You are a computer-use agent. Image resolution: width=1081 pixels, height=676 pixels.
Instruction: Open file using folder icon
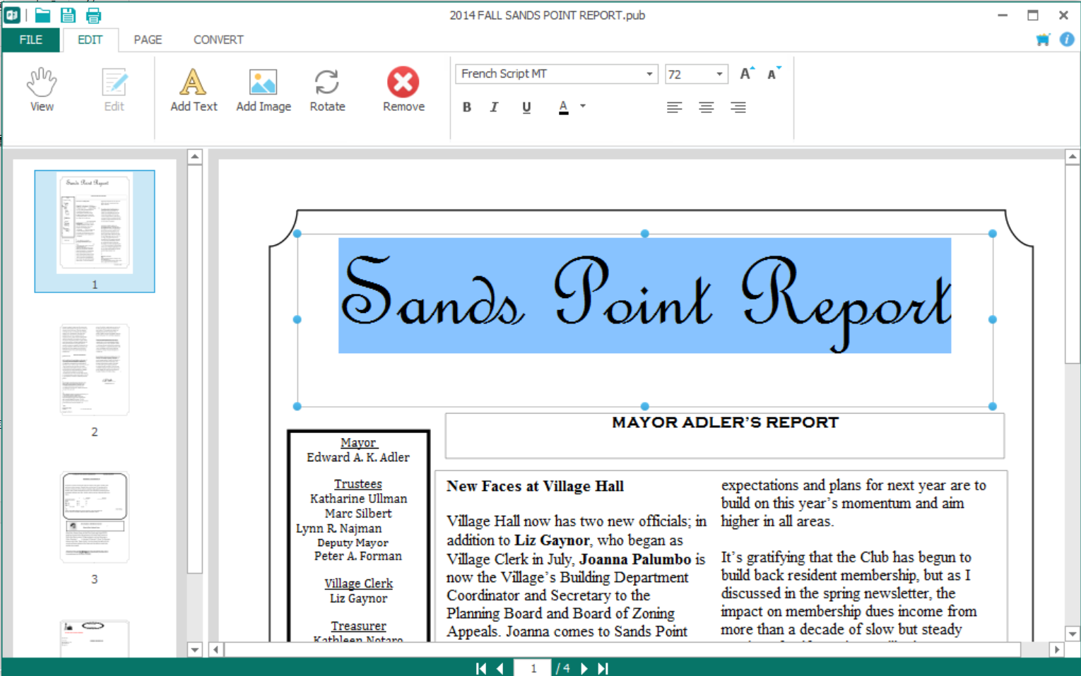[43, 15]
